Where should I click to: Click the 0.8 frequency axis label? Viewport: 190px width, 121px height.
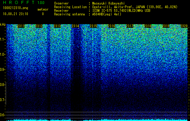(x=2, y=85)
